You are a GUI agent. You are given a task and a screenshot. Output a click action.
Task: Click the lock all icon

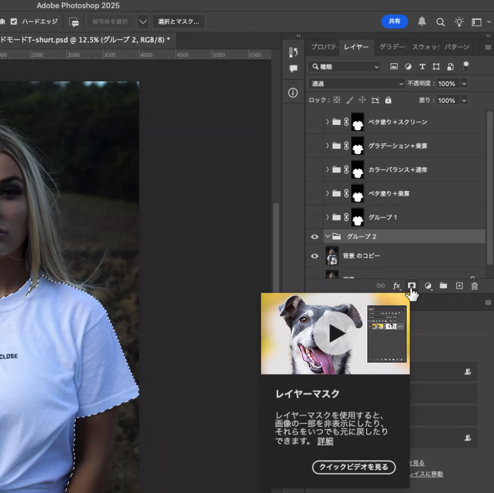(388, 100)
